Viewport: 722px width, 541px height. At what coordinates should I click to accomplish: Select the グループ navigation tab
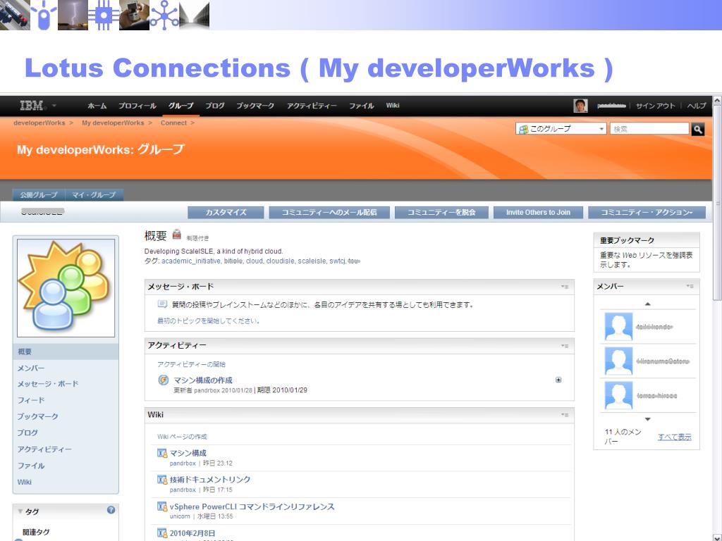click(x=181, y=106)
